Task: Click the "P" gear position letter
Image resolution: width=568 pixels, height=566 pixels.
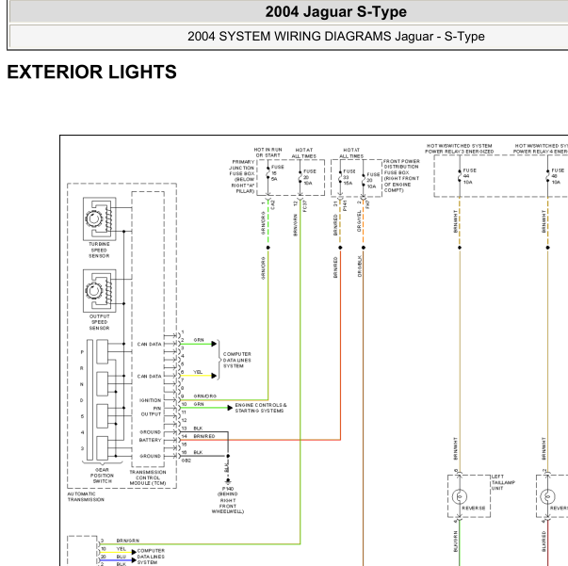Action: point(82,352)
